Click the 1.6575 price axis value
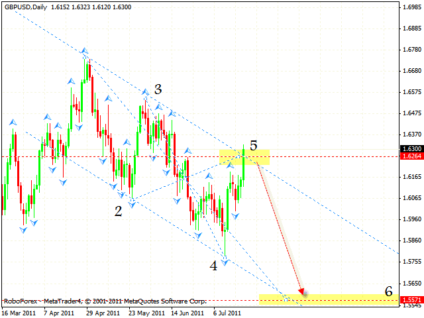This screenshot has height=318, width=424. pos(412,92)
